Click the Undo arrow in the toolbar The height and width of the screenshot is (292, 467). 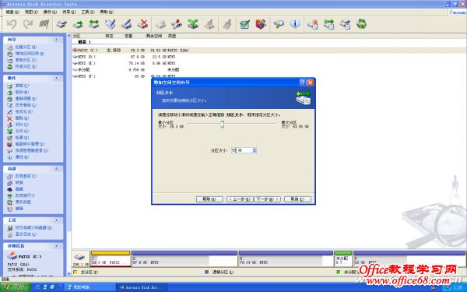(12, 24)
